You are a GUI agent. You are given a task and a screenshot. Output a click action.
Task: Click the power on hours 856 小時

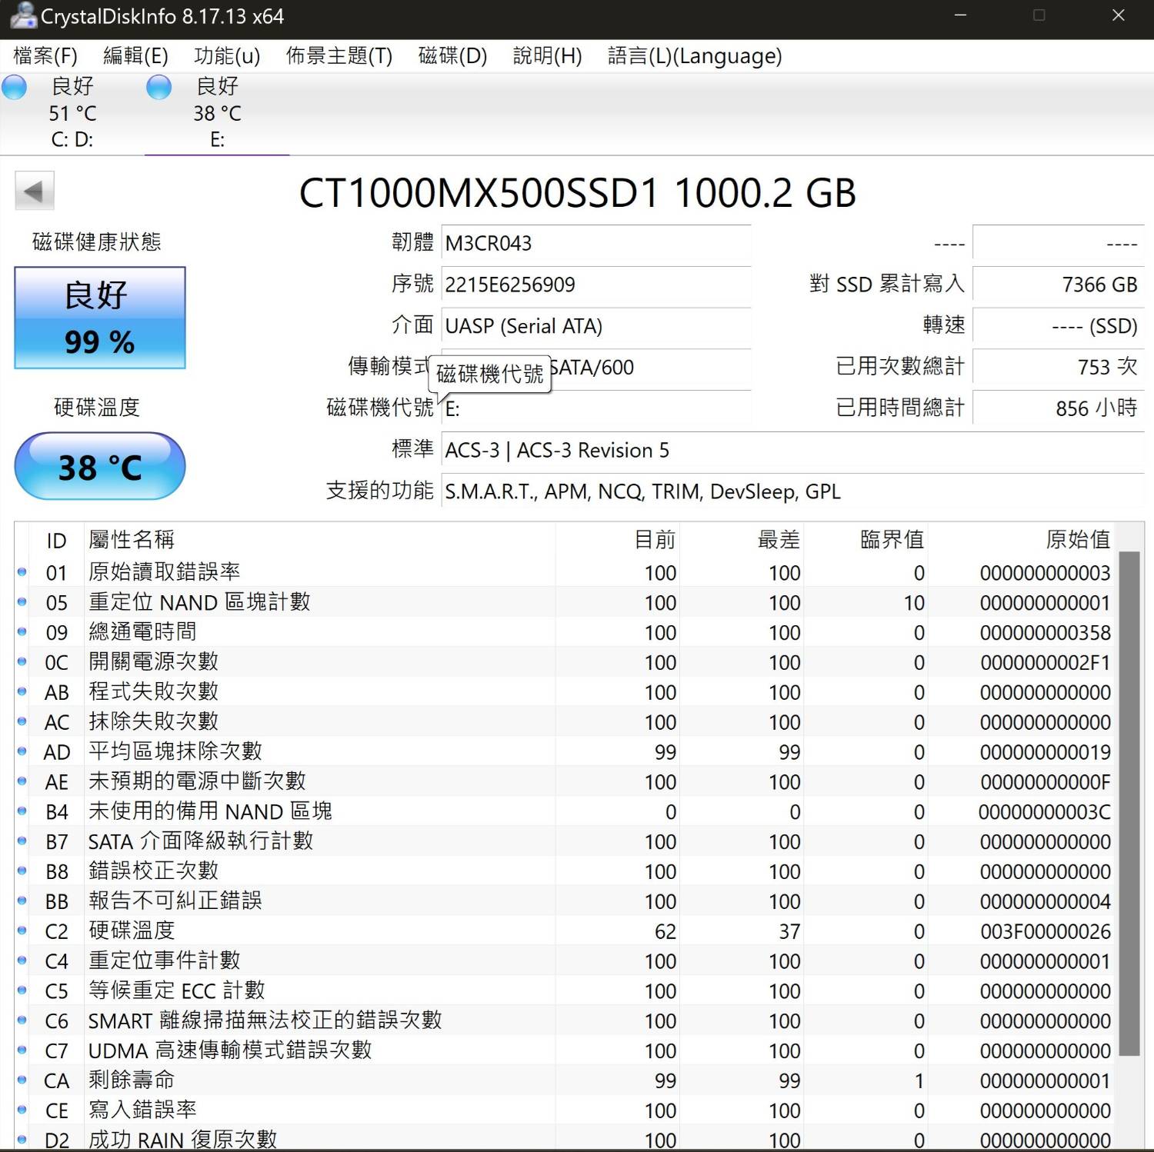point(1059,408)
